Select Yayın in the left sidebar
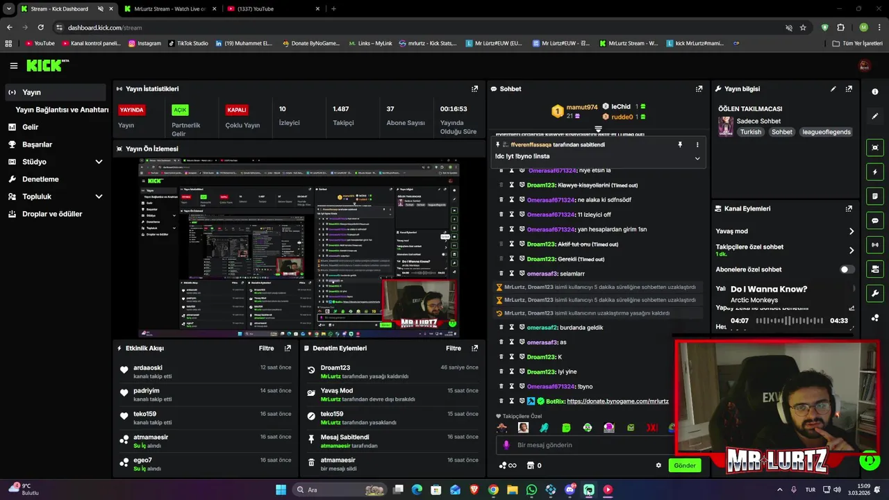This screenshot has height=500, width=889. 56,92
